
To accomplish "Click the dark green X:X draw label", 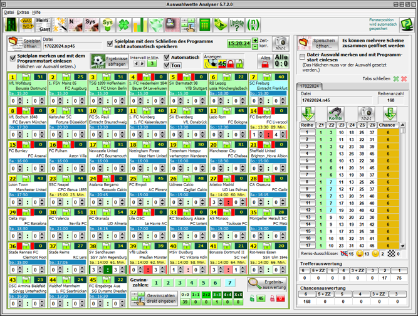I will (x=238, y=295).
